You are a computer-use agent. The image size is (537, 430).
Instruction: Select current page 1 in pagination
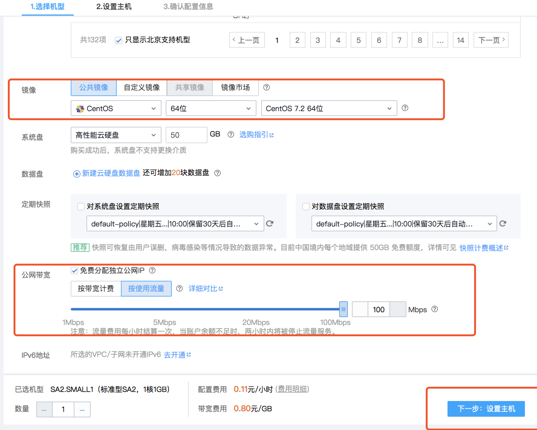(x=277, y=40)
